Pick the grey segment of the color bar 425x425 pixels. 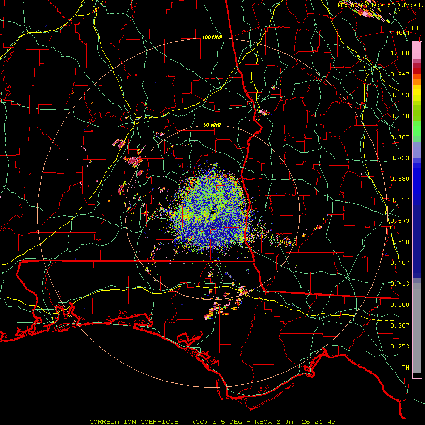417,328
